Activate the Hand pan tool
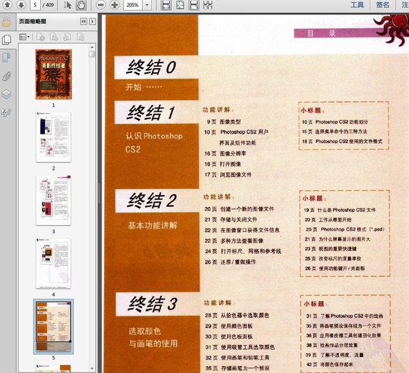 pos(81,5)
